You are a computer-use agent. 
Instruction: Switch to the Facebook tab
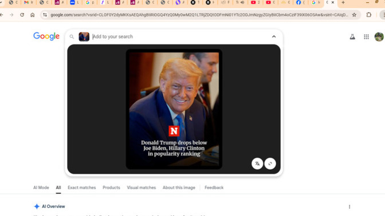[300, 2]
